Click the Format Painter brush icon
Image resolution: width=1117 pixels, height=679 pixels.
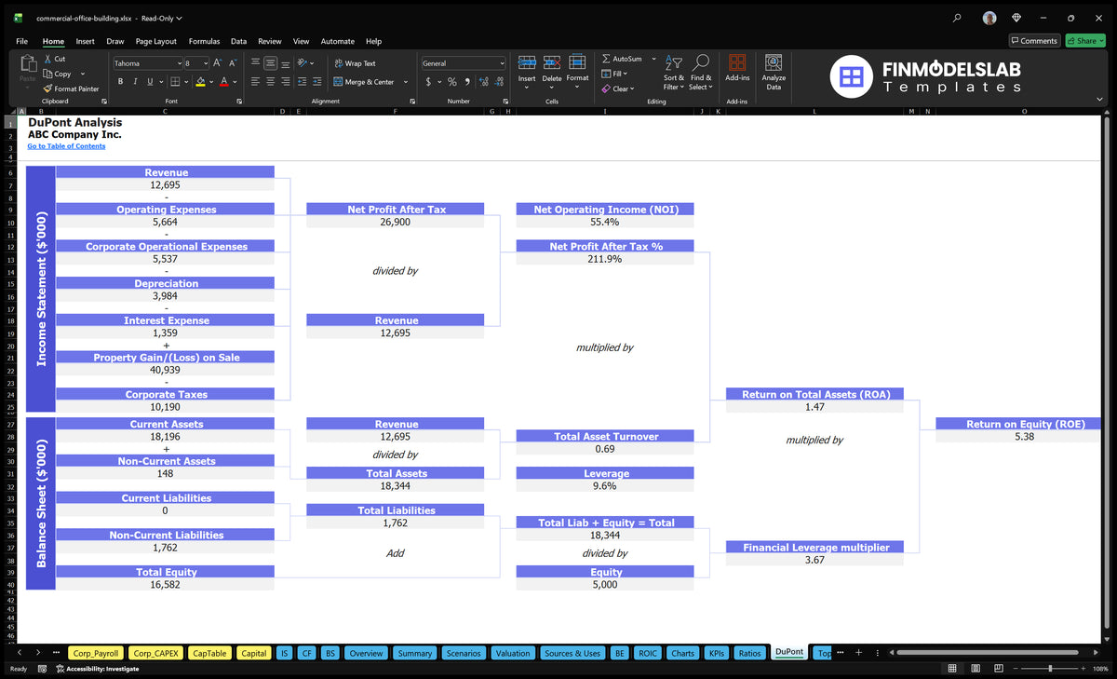47,88
